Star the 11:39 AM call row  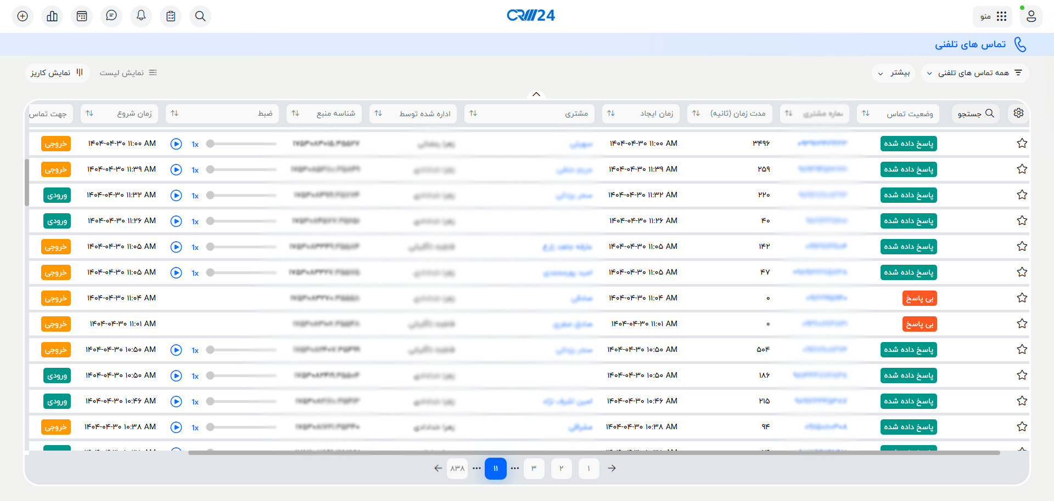1022,169
